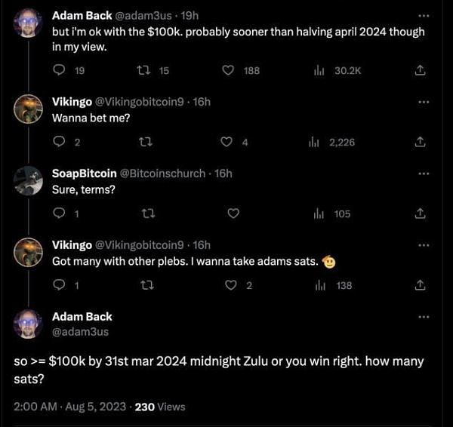The height and width of the screenshot is (427, 453).
Task: Click Vikingo's avatar on 'Wanna bet me?' tweet
Action: [28, 109]
